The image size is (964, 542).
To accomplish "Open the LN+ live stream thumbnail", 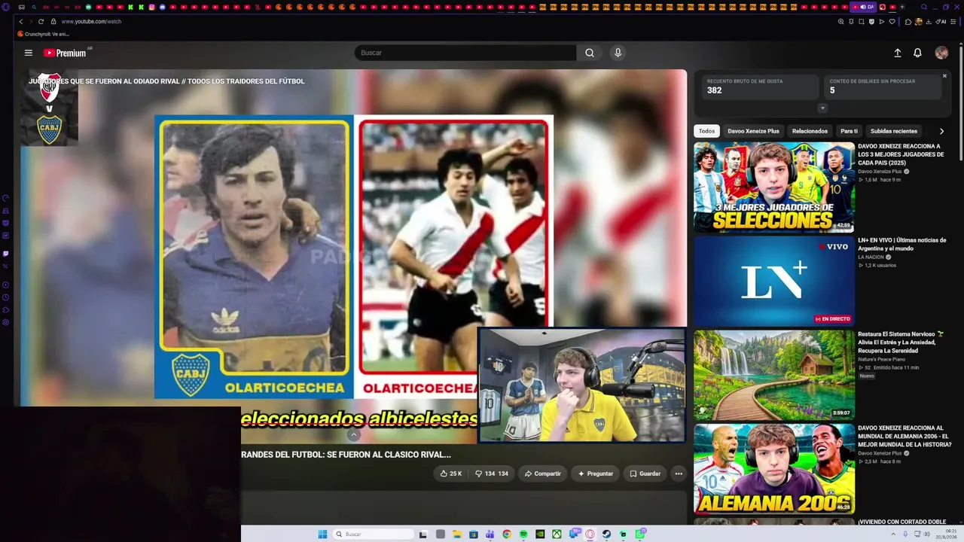I will coord(774,282).
